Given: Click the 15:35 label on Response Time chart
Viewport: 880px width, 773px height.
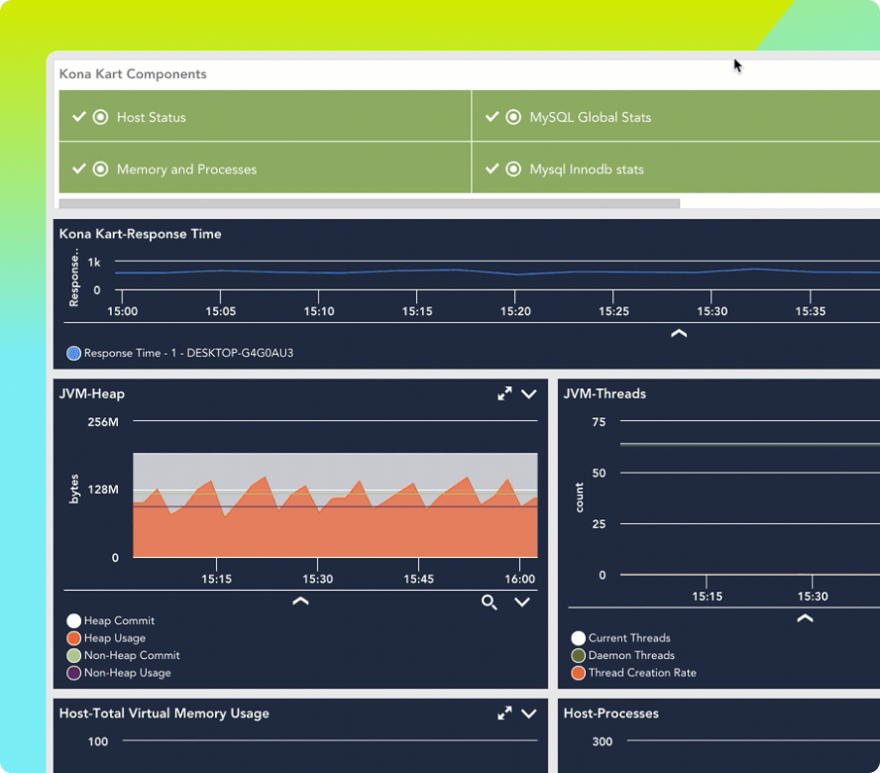Looking at the screenshot, I should [x=811, y=311].
